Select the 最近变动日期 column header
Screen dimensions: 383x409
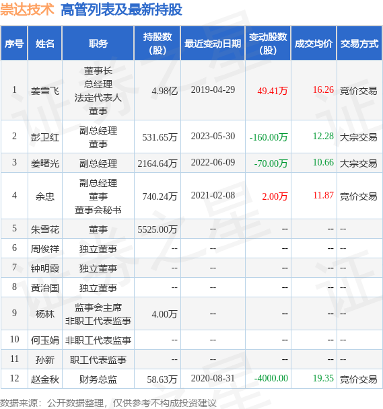pyautogui.click(x=213, y=43)
